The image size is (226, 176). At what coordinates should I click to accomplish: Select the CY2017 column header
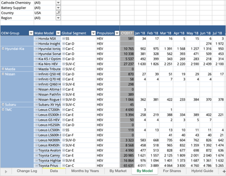click(127, 33)
